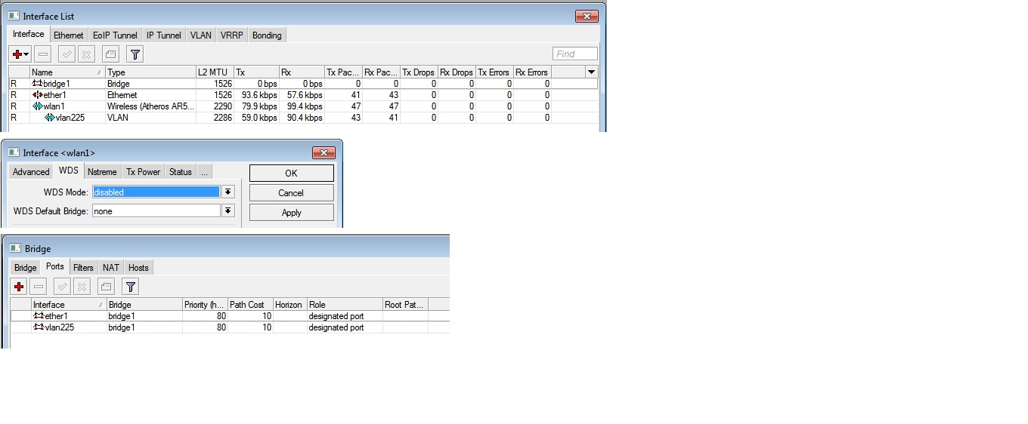Click the Remove (minus) button in Interface List
The height and width of the screenshot is (424, 1028).
point(43,54)
